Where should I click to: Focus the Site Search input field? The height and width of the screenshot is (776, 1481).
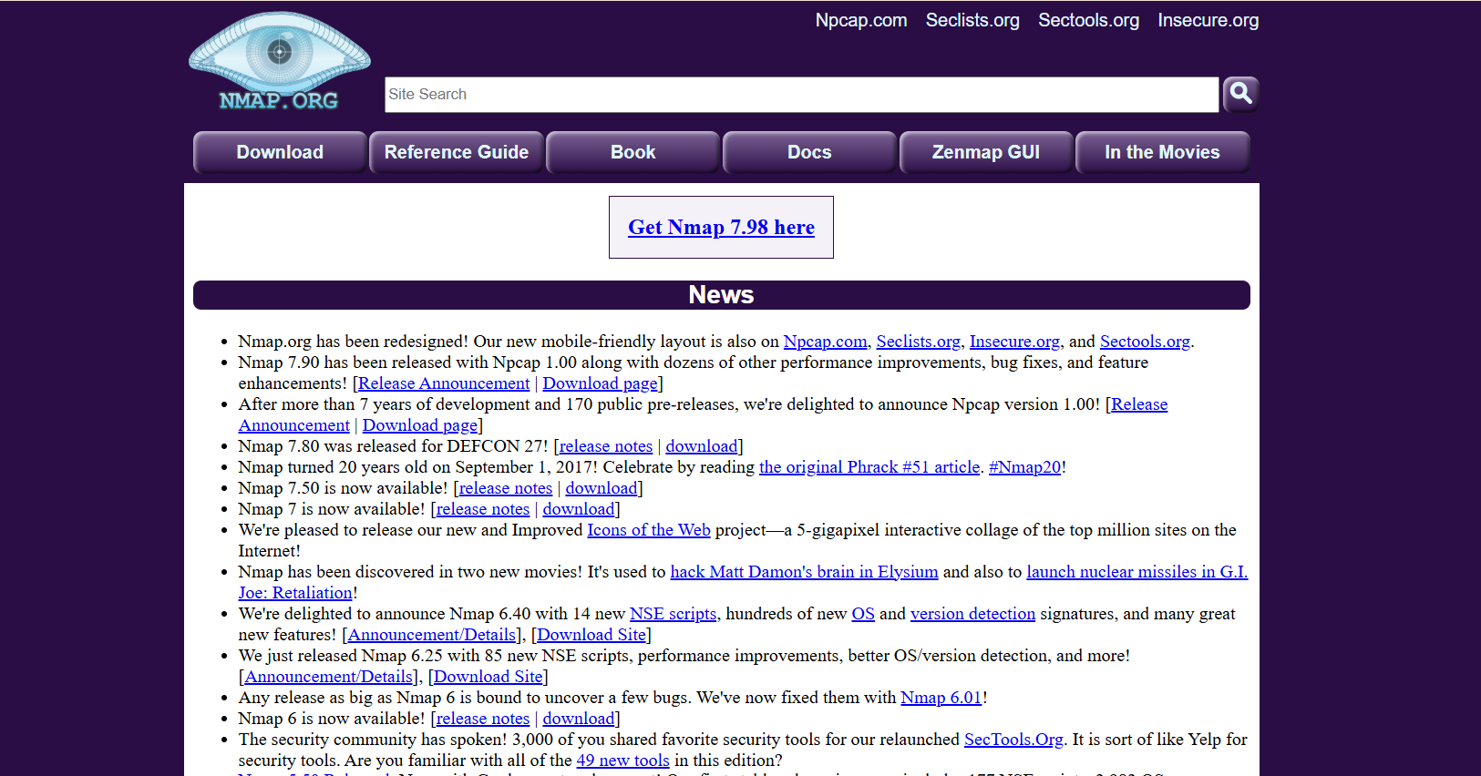800,95
